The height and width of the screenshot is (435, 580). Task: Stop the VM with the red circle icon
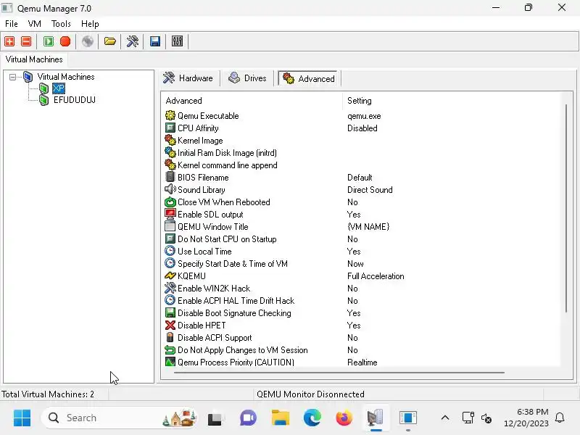pyautogui.click(x=65, y=41)
